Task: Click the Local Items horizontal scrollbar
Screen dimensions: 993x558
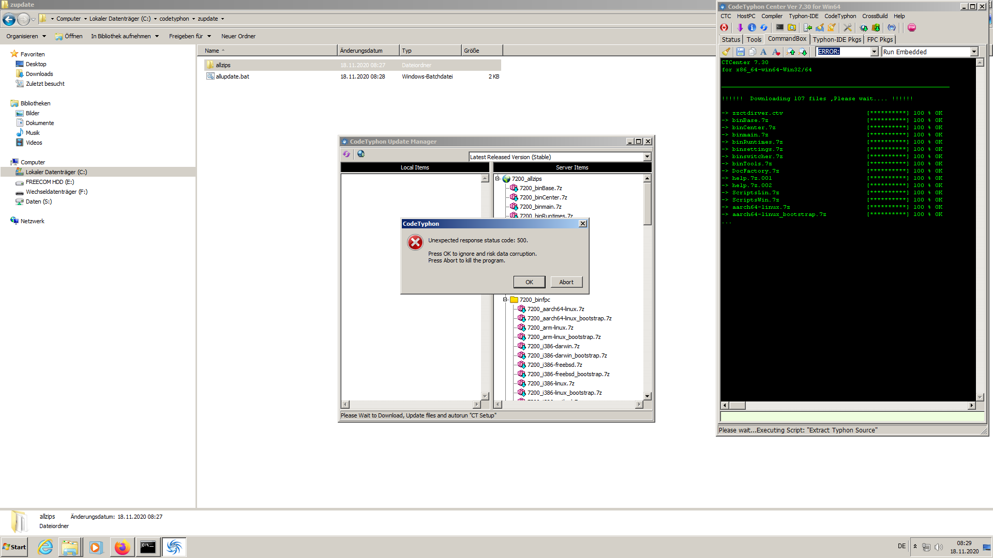Action: [x=411, y=405]
